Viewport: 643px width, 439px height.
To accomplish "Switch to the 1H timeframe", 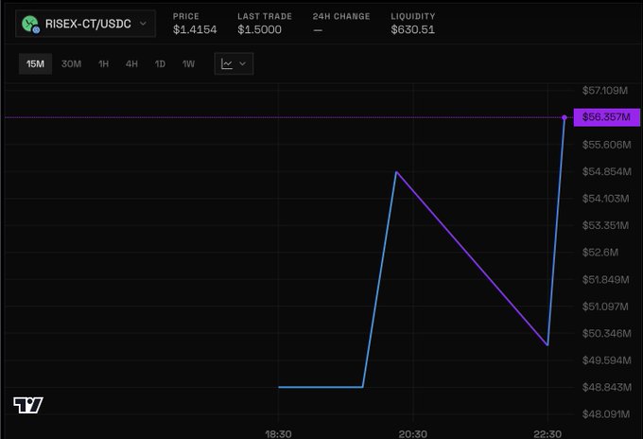I will coord(104,64).
